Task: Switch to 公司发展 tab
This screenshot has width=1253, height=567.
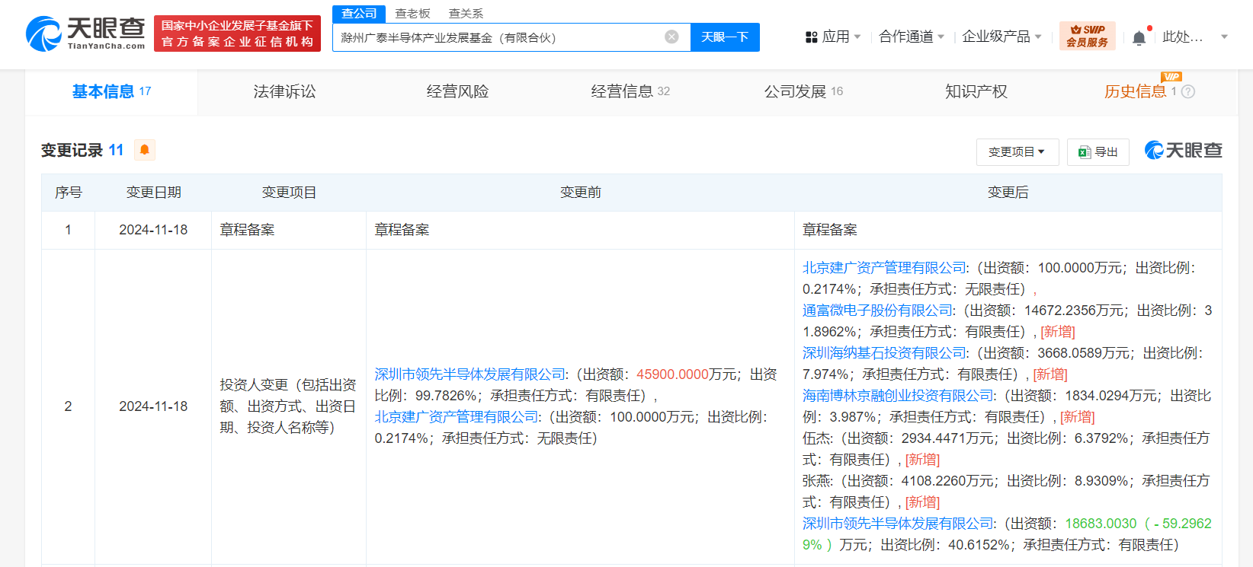Action: click(x=803, y=91)
